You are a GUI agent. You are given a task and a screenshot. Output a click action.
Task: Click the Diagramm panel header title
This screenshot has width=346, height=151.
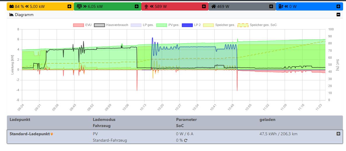point(25,15)
